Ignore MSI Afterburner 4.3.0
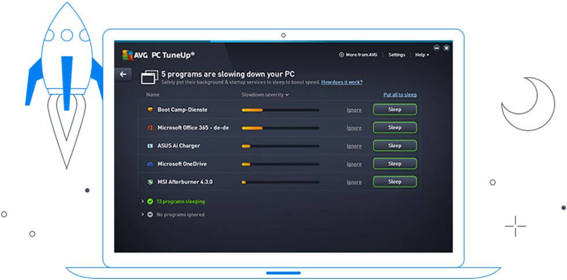Viewport: 567px width, 280px height. pyautogui.click(x=354, y=183)
